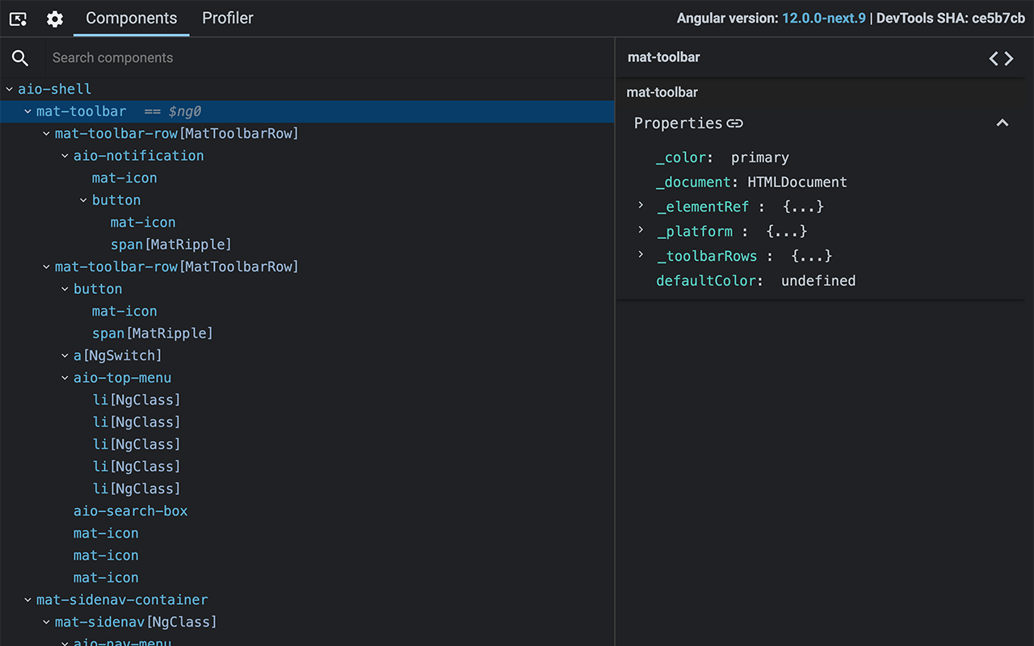The height and width of the screenshot is (646, 1034).
Task: Click the inspect element picker icon
Action: [x=17, y=19]
